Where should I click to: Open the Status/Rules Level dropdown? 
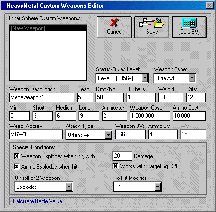tap(145, 78)
